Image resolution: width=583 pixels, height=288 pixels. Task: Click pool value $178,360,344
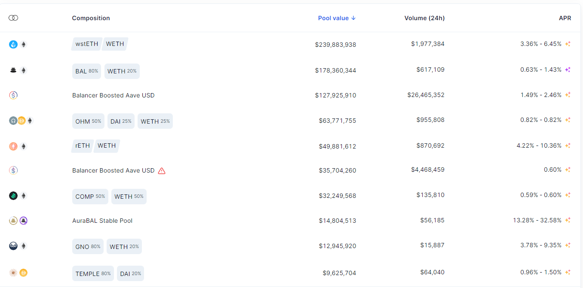[x=335, y=70]
